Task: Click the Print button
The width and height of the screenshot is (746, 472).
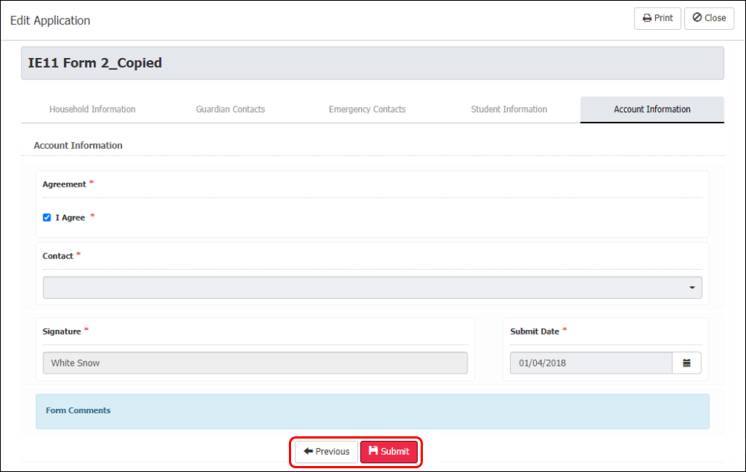Action: 657,19
